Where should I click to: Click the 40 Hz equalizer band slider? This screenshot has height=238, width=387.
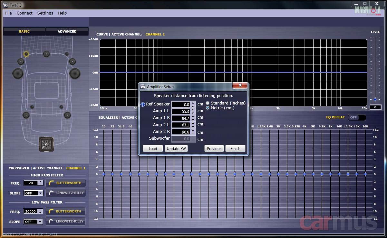130,174
